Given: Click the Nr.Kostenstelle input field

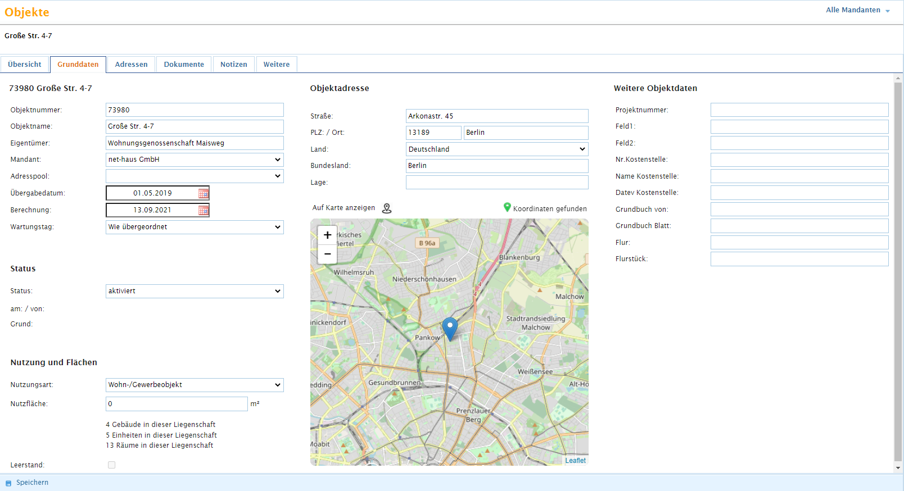Looking at the screenshot, I should coord(799,160).
